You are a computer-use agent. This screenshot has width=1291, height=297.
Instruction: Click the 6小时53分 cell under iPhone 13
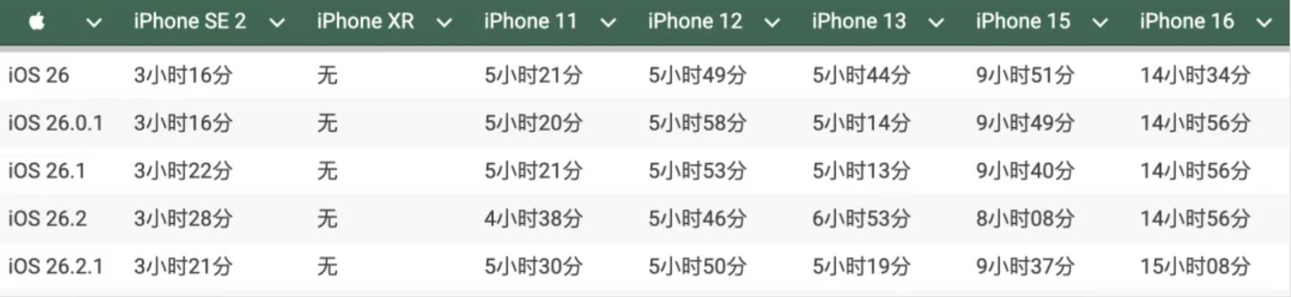(861, 218)
